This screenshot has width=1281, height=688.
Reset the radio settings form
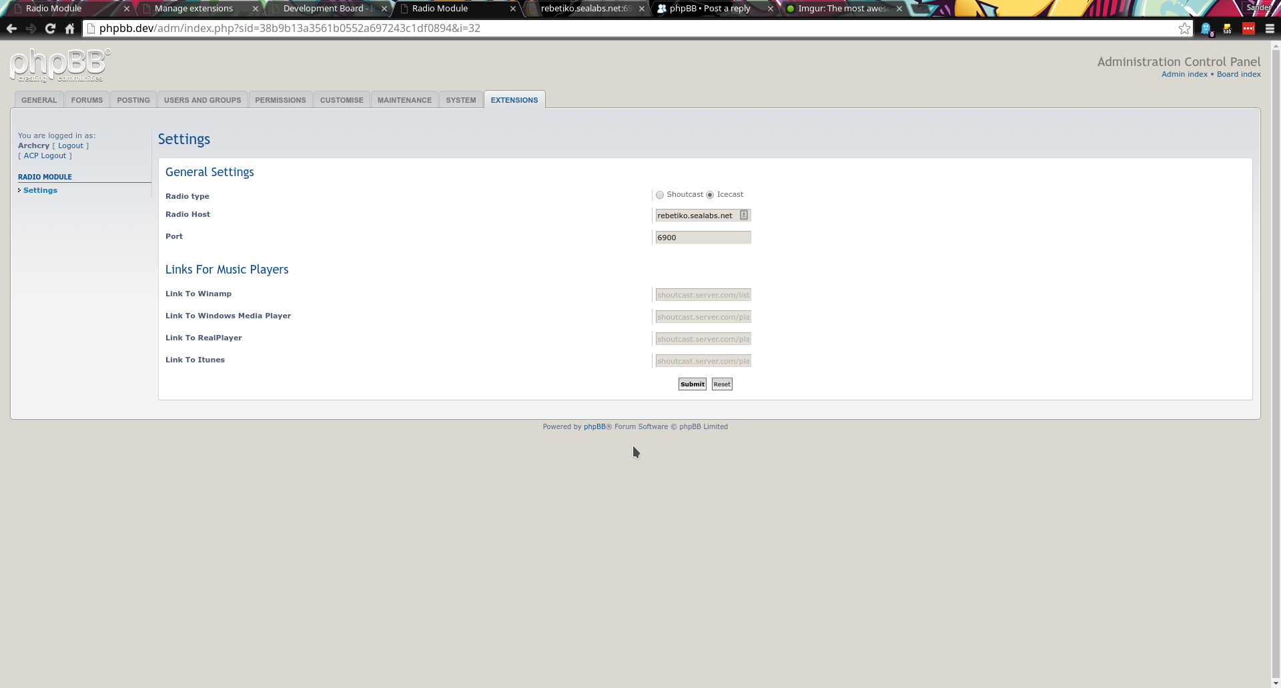(x=722, y=384)
